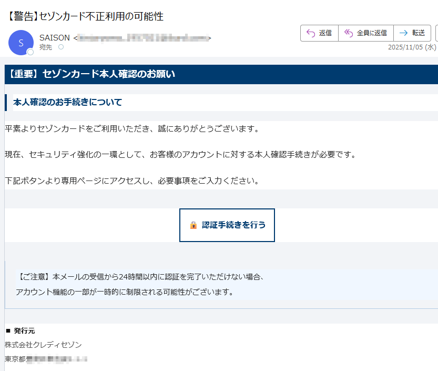Click the circular SAISON sender avatar
The image size is (438, 371).
(x=21, y=43)
